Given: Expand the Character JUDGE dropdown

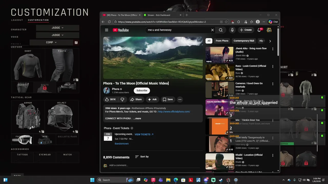Looking at the screenshot, I should coord(58,28).
